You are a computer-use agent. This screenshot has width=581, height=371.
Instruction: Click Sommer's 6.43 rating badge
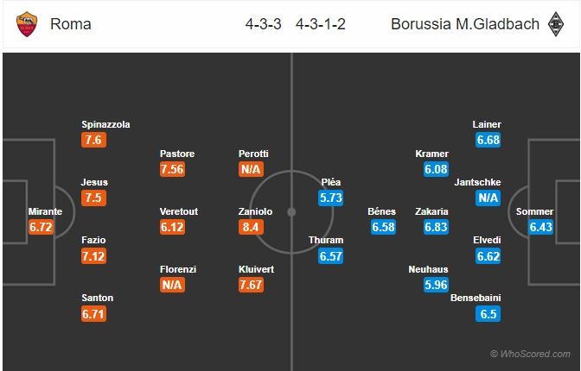pos(540,227)
